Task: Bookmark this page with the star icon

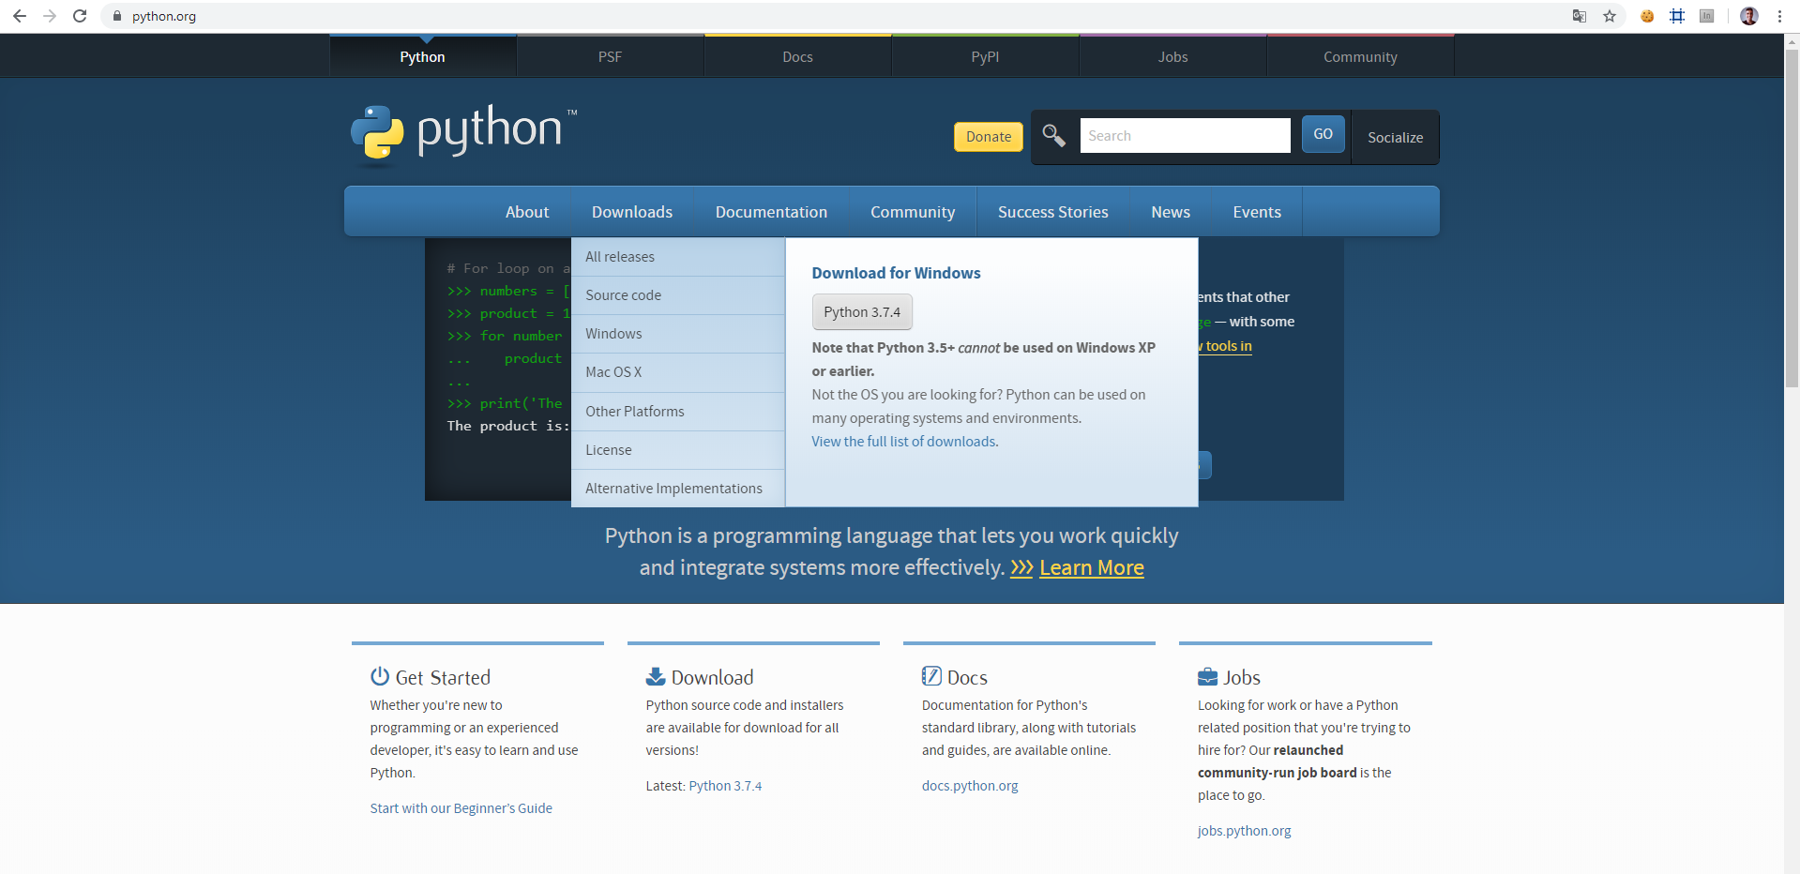Action: click(x=1610, y=16)
